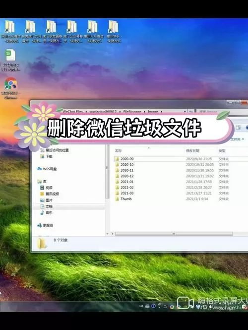This screenshot has height=330, width=248.
Task: Click the navigation pane scroll-down arrow
Action: [x=107, y=234]
